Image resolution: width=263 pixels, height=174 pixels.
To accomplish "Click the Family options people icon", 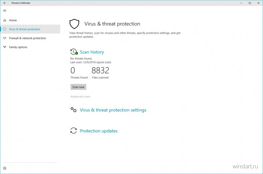I will coord(5,47).
